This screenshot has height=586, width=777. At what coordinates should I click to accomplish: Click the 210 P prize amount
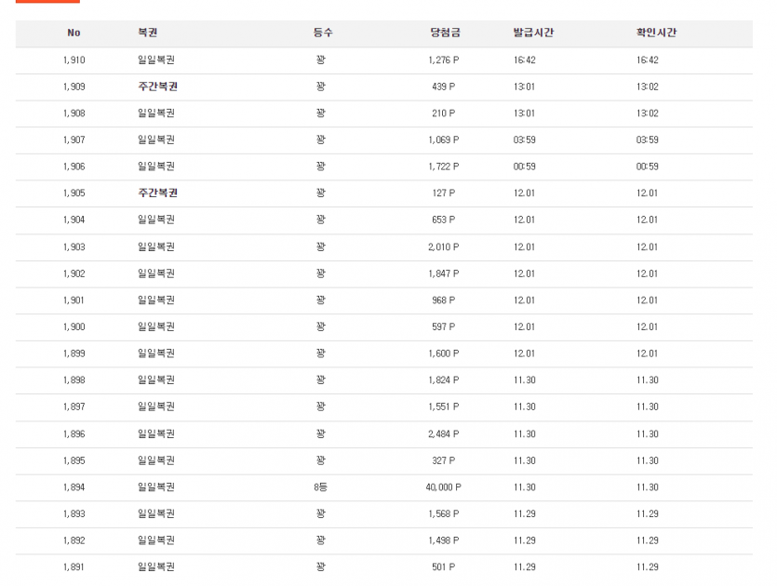444,113
